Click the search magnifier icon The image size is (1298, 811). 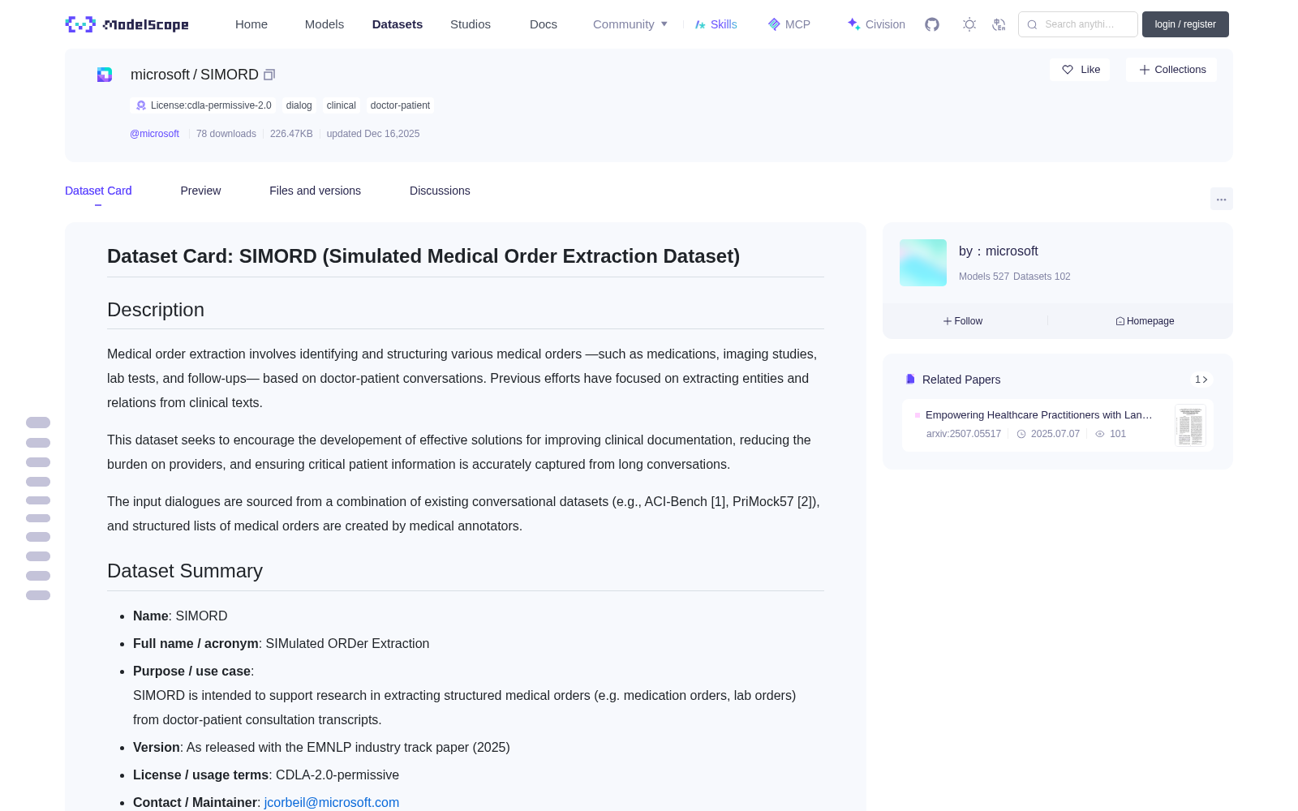(x=1032, y=24)
